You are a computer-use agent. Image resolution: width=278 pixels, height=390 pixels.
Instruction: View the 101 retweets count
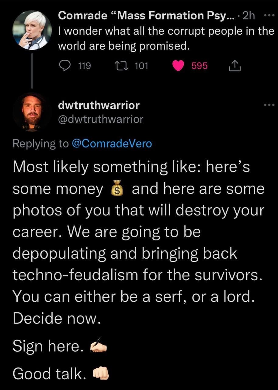point(141,66)
